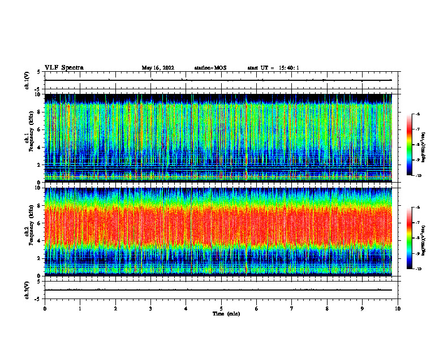Click time axis tick label "3"
This screenshot has height=346, width=448.
(150, 309)
